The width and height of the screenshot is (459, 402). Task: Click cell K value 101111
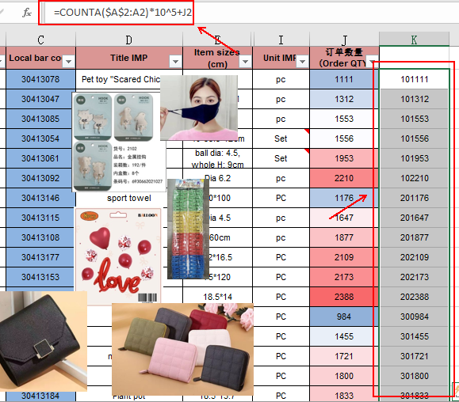[415, 79]
